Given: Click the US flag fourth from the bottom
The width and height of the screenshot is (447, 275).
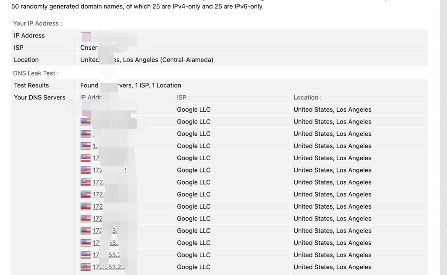Looking at the screenshot, I should point(86,230).
